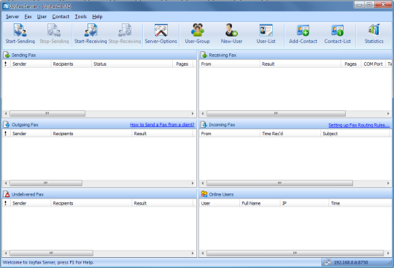Click priority (!) column in Sending Fax
This screenshot has width=394, height=268.
(6, 64)
